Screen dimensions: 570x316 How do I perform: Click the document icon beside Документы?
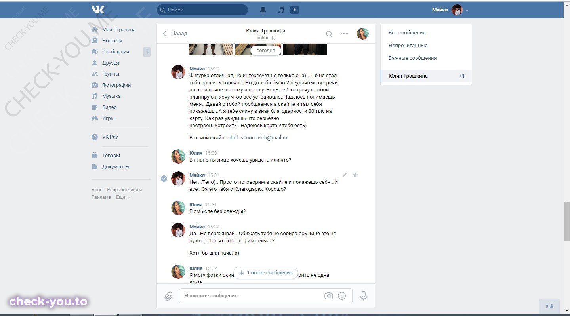point(95,167)
